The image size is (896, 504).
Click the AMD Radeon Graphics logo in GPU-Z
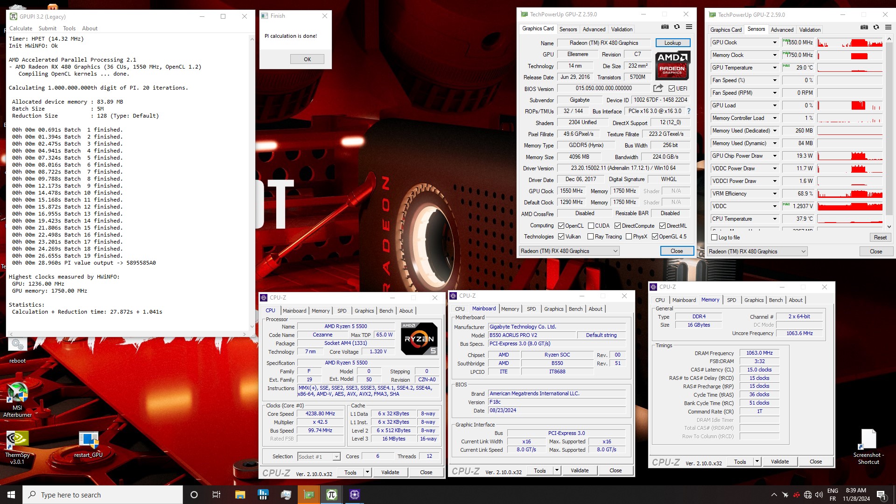click(x=672, y=65)
